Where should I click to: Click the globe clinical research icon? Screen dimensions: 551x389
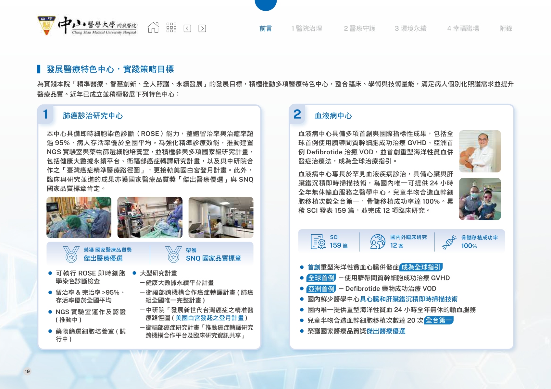(378, 242)
